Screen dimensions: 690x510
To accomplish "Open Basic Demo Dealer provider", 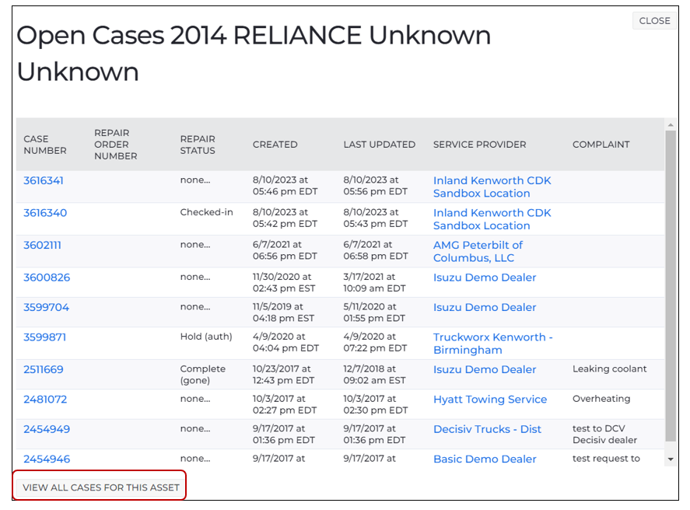I will [x=485, y=459].
